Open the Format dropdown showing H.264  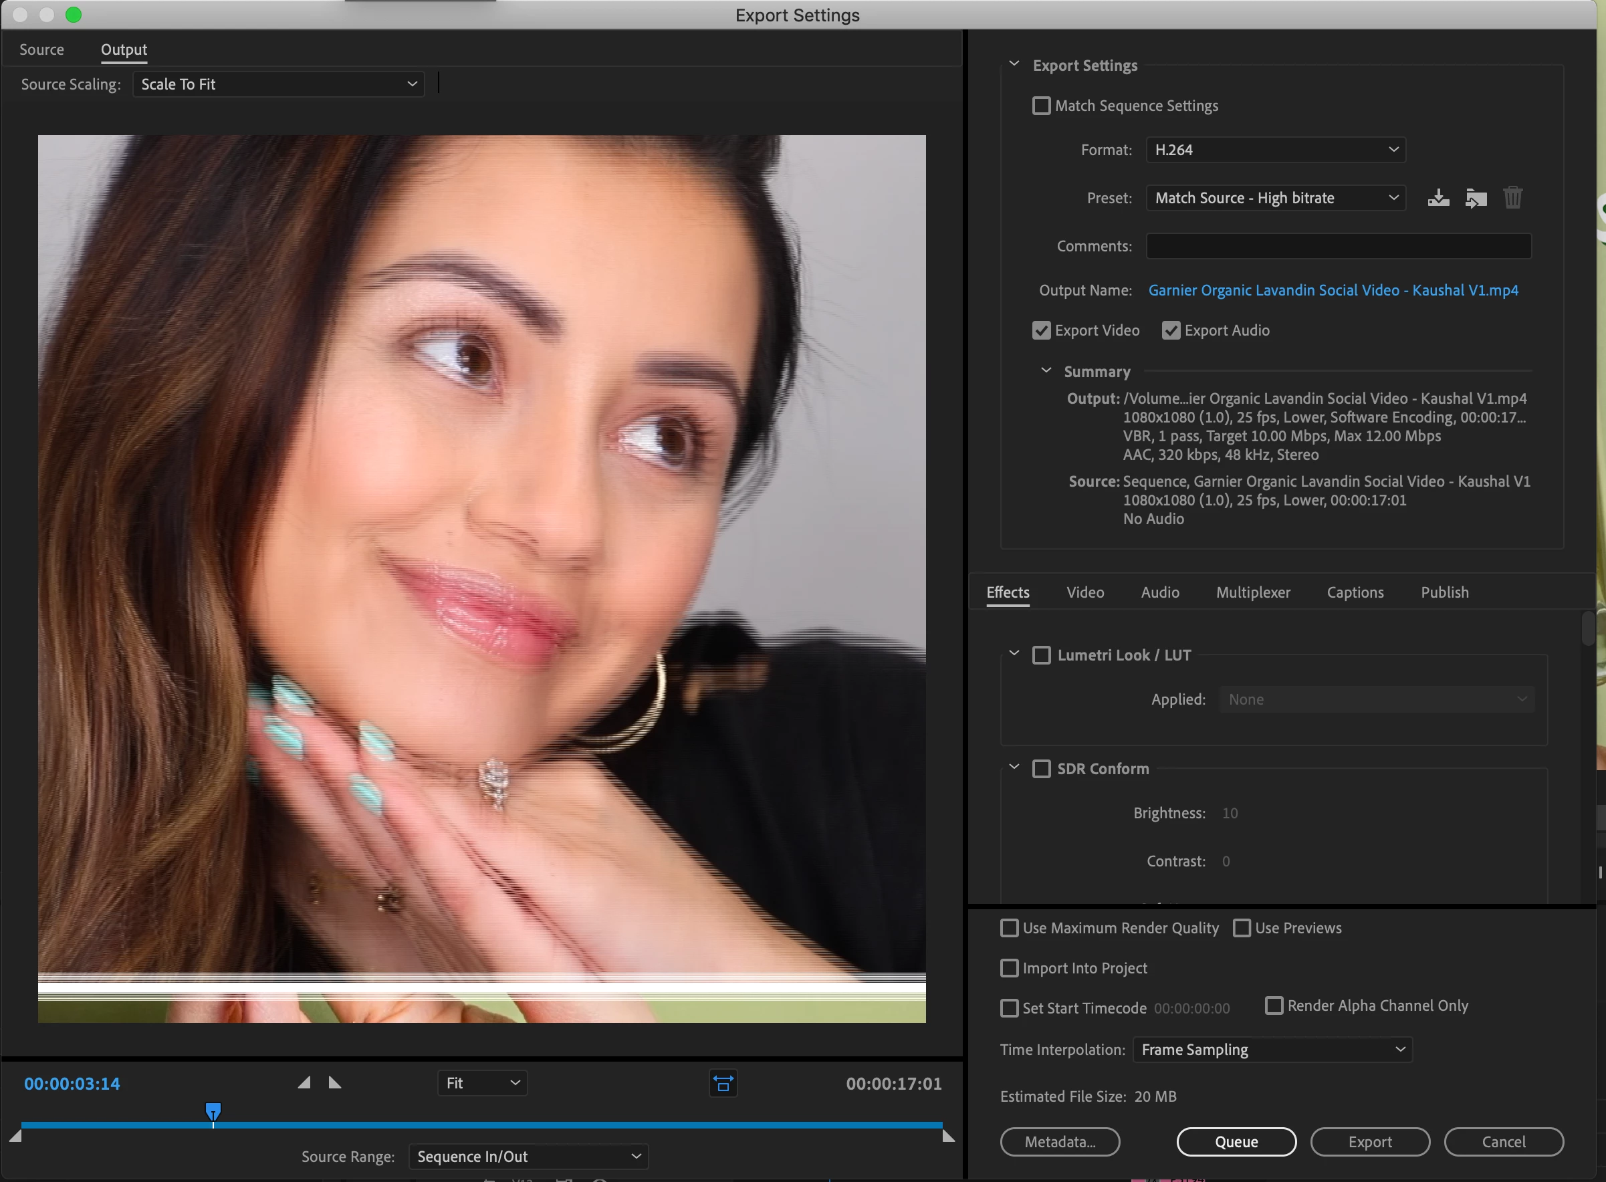(1276, 150)
